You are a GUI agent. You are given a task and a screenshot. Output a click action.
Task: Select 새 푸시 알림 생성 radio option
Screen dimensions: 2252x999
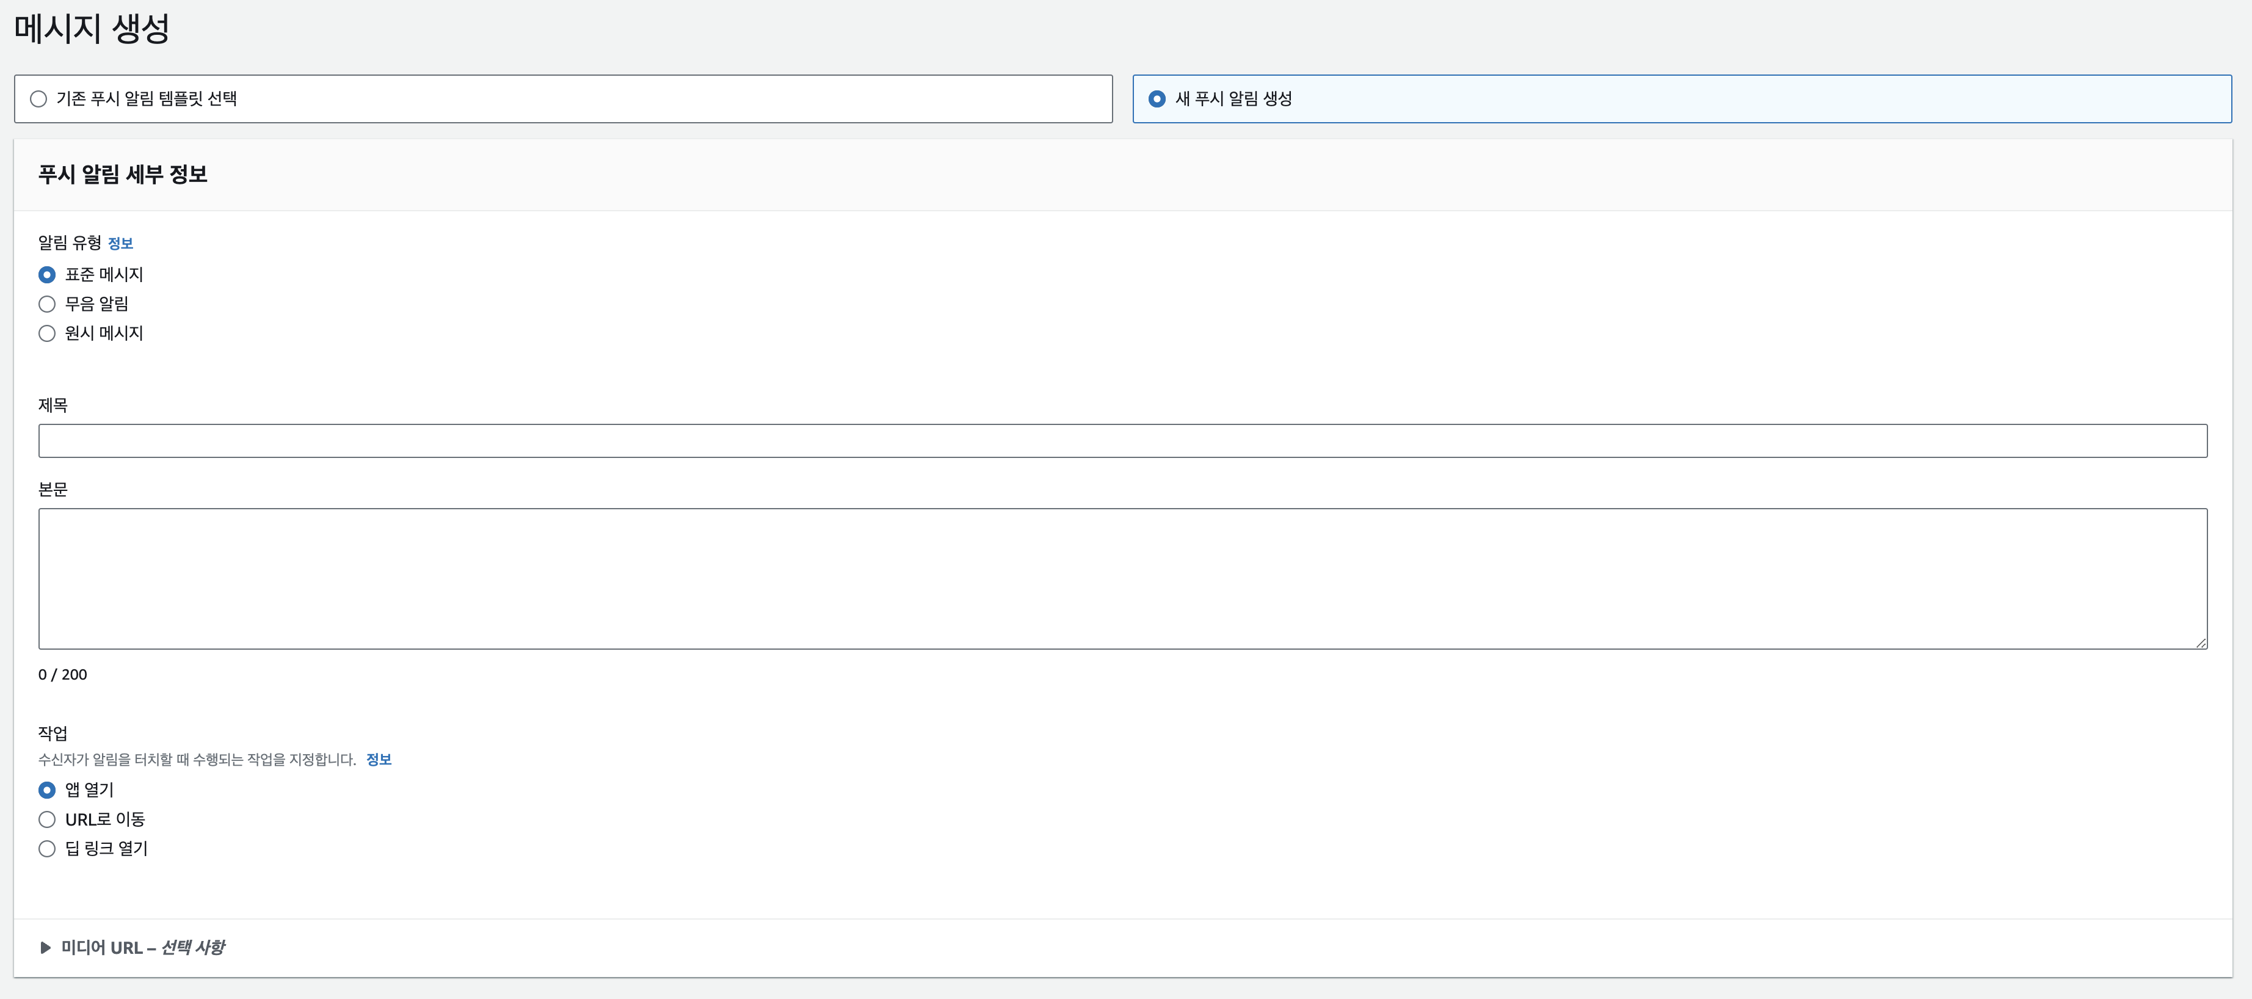click(1157, 99)
